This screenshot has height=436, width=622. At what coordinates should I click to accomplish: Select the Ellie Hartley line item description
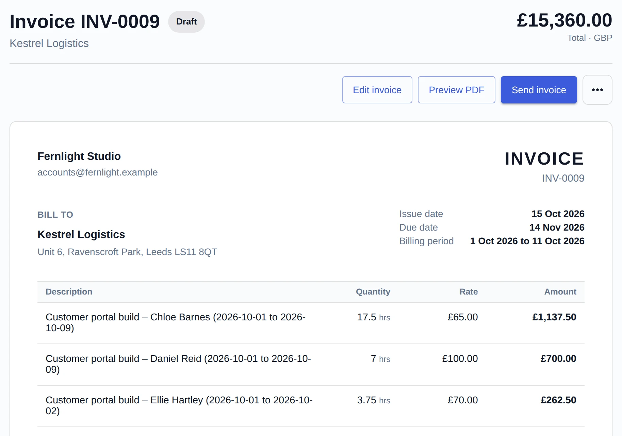tap(179, 405)
